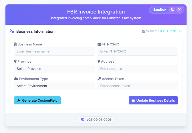Click the FBR Invoice Integration title
Screen dimensions: 192x133
click(x=96, y=12)
